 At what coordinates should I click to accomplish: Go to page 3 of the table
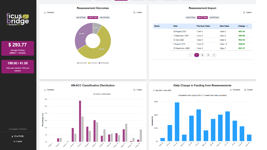pyautogui.click(x=208, y=55)
